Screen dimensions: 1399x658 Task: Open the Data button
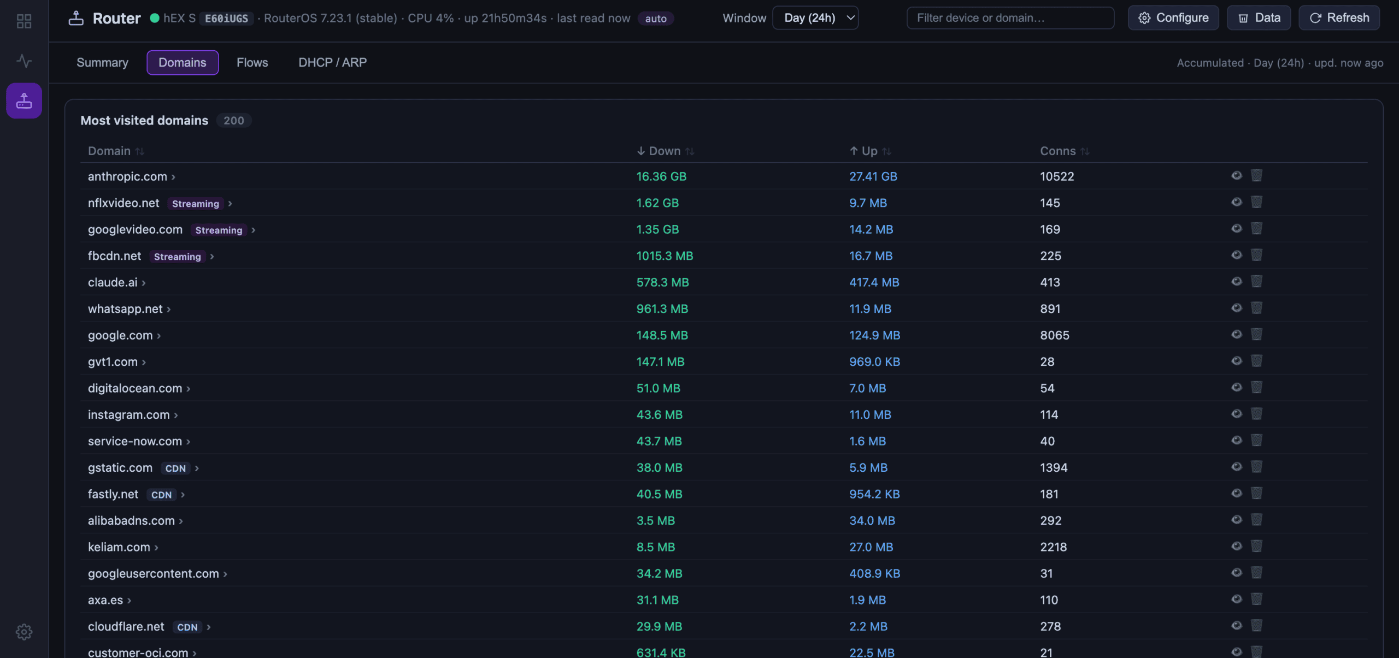point(1259,18)
